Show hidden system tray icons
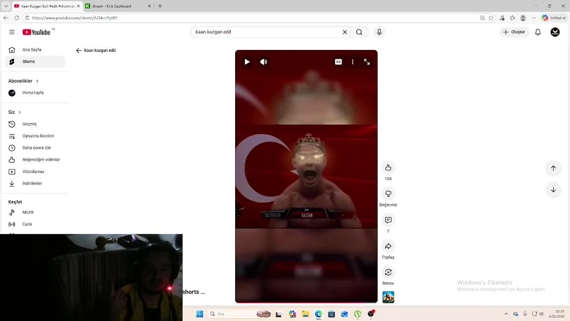570x321 pixels. point(506,314)
